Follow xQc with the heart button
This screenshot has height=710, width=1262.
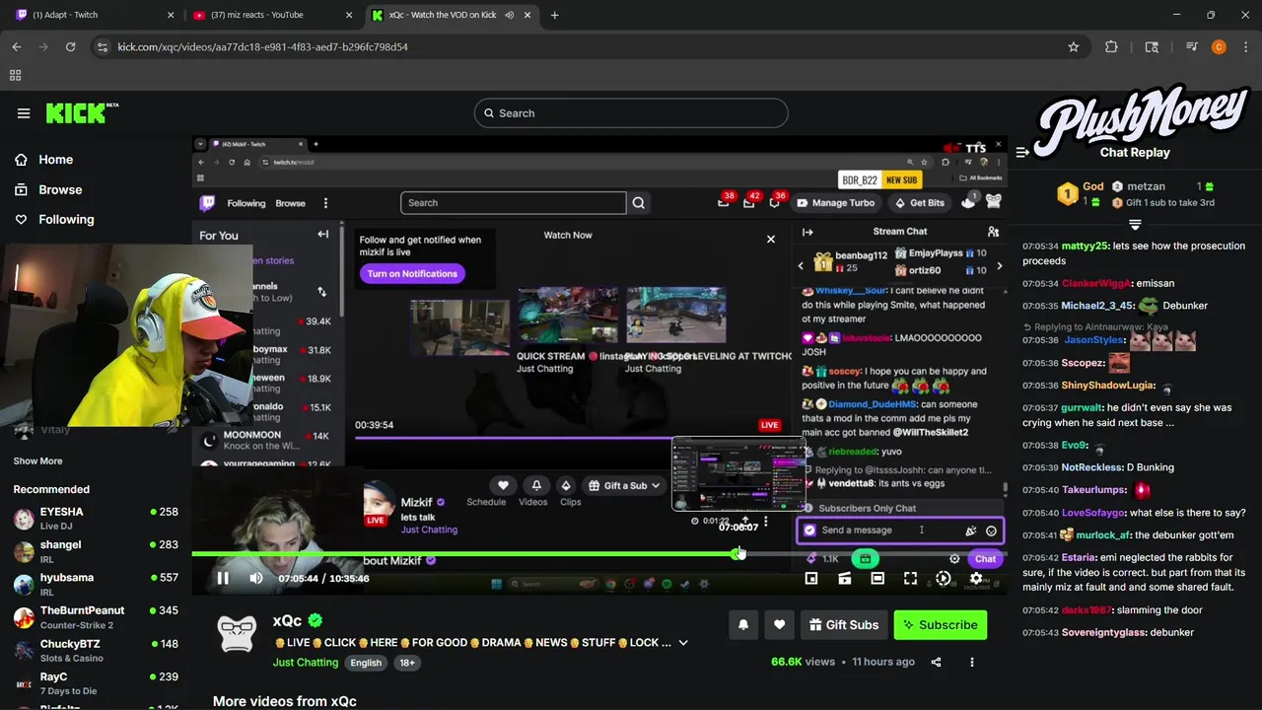[x=779, y=625]
